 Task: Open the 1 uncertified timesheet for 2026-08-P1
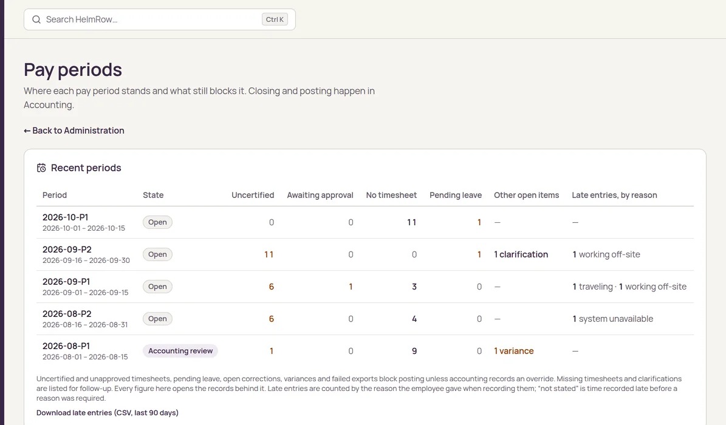[x=272, y=351]
